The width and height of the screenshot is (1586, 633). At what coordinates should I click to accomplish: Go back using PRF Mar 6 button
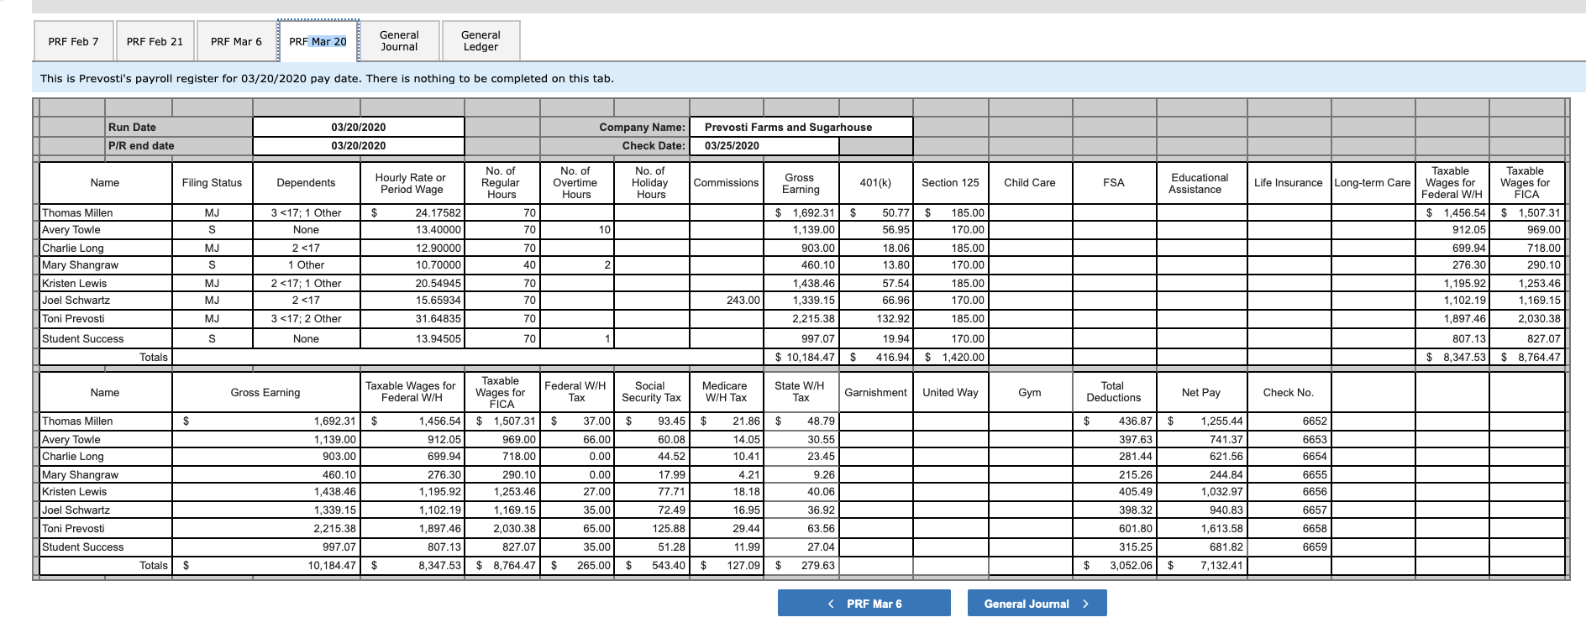(x=864, y=604)
